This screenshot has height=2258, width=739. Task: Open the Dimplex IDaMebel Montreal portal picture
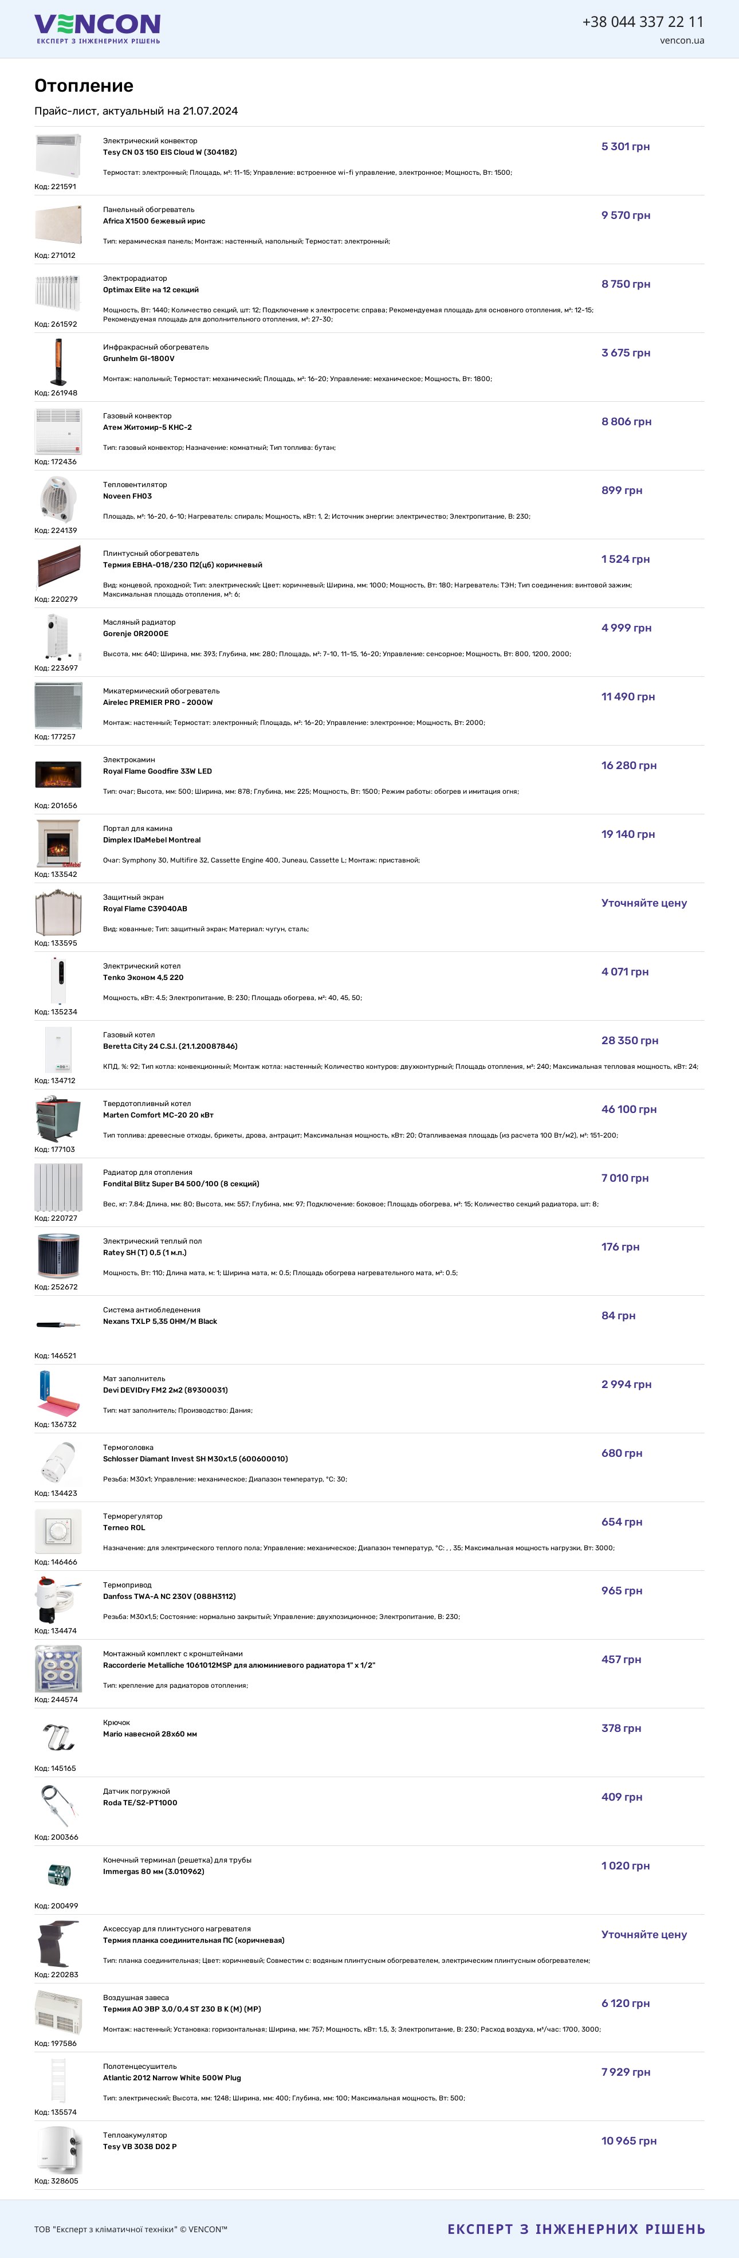[x=58, y=843]
